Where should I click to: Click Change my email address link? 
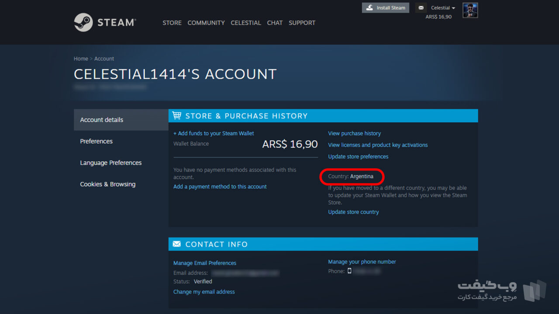204,292
